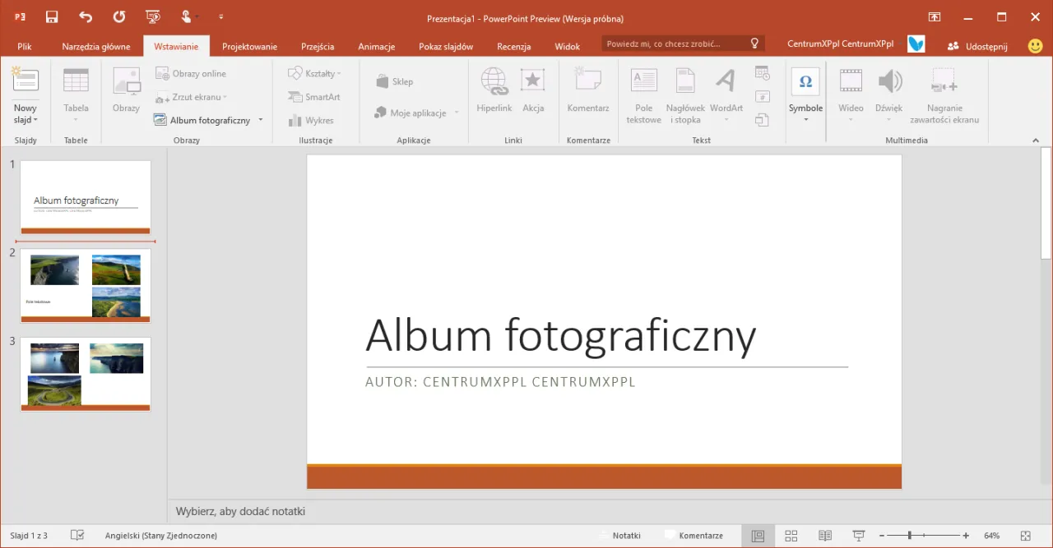Insert Dźwięk audio
The image size is (1053, 548).
click(888, 95)
